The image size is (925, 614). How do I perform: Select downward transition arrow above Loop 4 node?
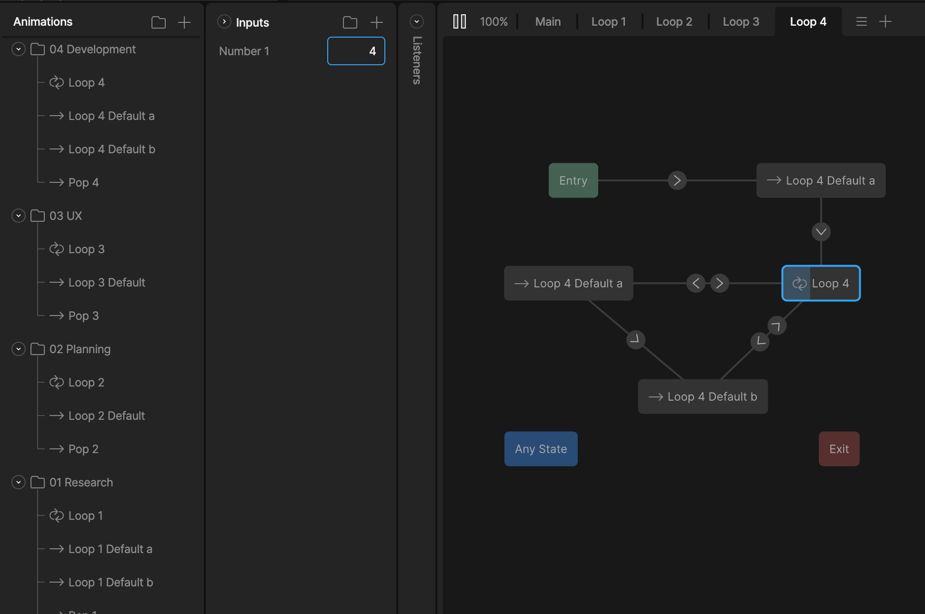tap(821, 232)
